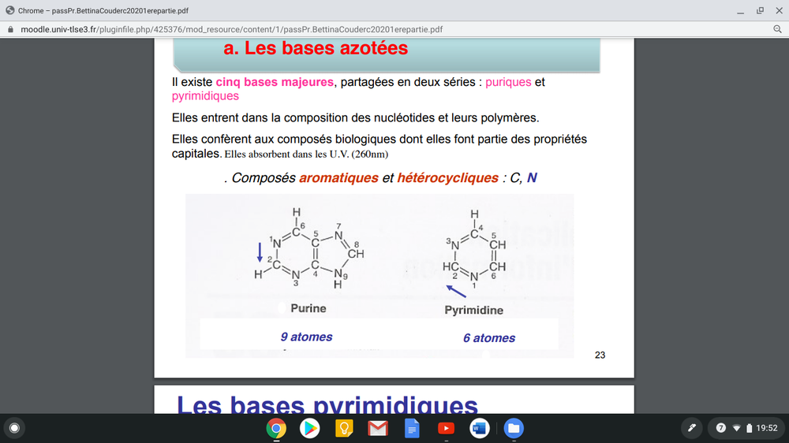
Task: Click the ChromeOS launcher button
Action: click(13, 428)
